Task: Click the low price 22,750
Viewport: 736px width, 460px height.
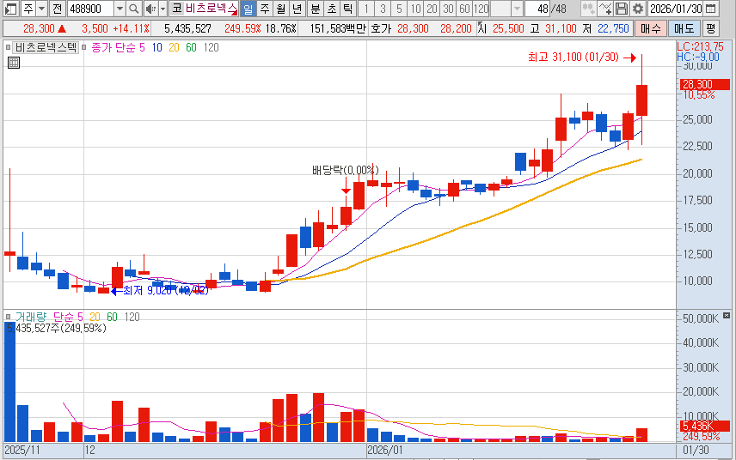Action: [x=613, y=28]
